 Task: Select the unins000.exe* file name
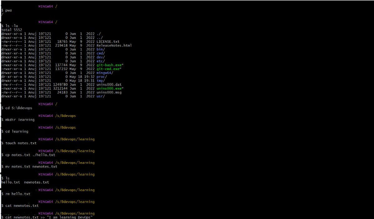pos(110,88)
